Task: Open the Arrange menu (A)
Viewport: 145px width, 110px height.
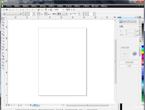Action: (43, 6)
